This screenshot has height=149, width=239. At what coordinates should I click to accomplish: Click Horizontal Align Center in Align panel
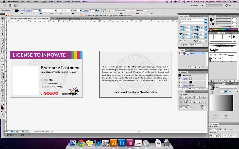coord(186,97)
